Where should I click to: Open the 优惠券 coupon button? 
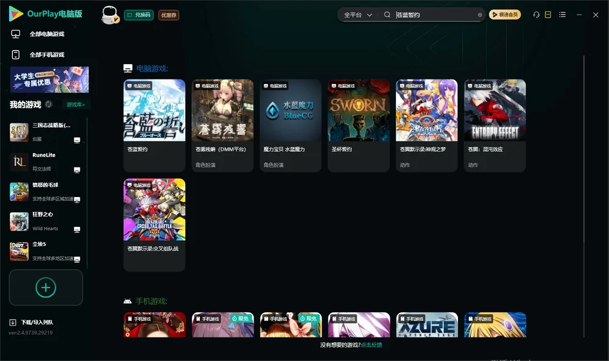pyautogui.click(x=169, y=15)
